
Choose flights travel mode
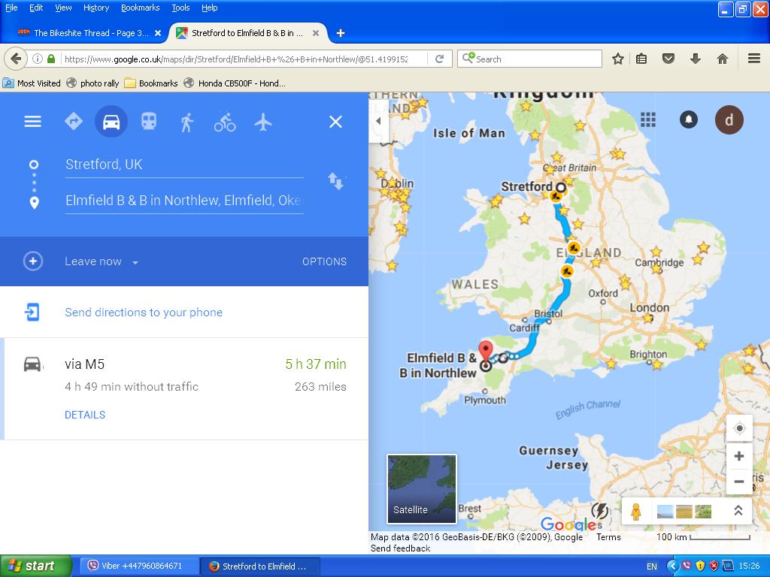[263, 122]
